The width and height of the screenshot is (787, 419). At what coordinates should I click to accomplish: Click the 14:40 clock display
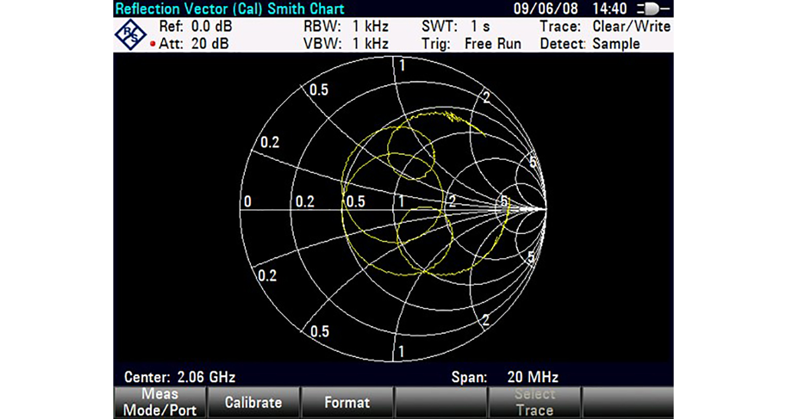pos(609,9)
